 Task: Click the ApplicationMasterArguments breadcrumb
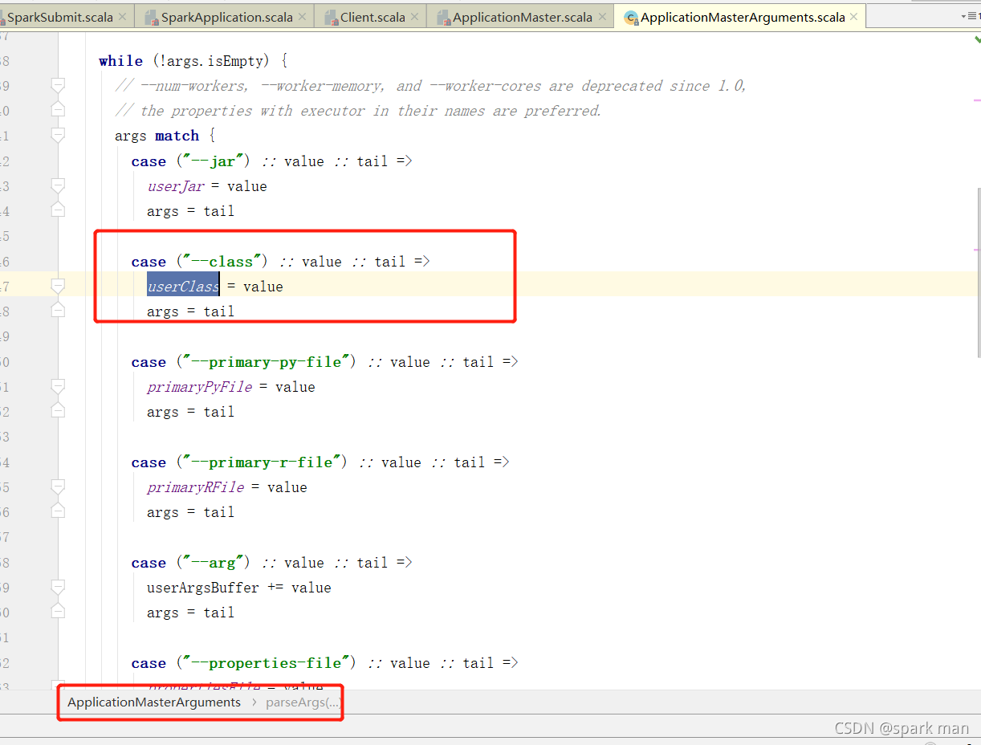[x=154, y=702]
